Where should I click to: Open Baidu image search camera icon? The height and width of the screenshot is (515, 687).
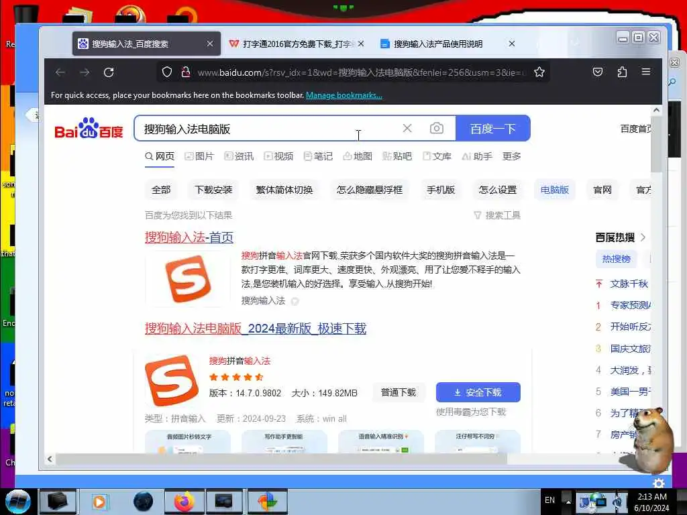pyautogui.click(x=436, y=128)
